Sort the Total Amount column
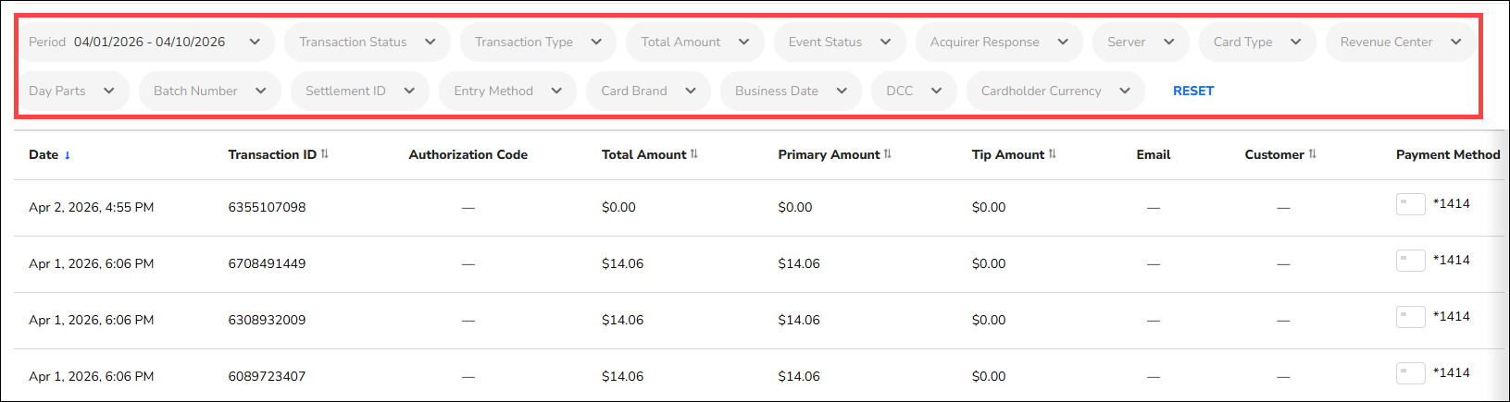This screenshot has height=402, width=1510. coord(694,154)
